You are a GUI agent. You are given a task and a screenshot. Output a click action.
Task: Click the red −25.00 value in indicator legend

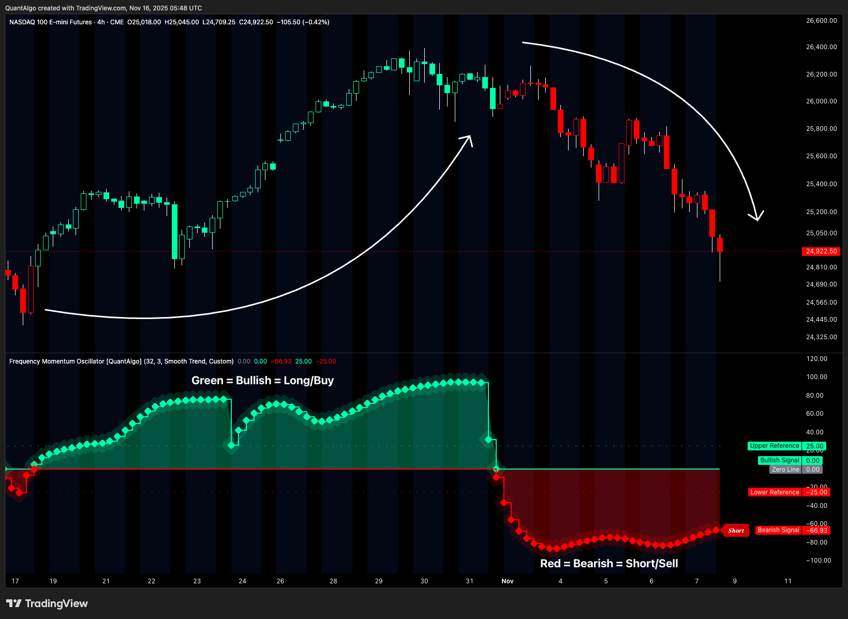pyautogui.click(x=326, y=361)
